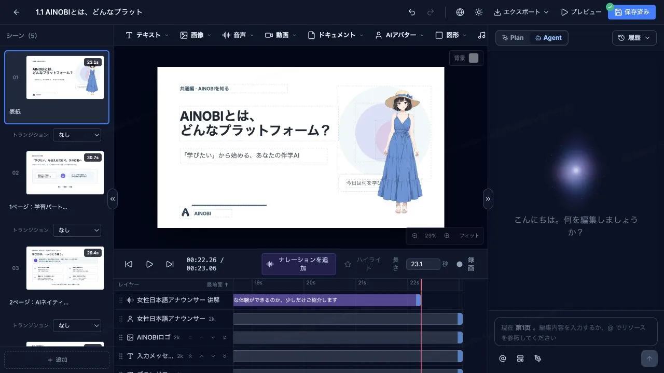Open the language globe icon
This screenshot has width=664, height=373.
click(x=460, y=12)
